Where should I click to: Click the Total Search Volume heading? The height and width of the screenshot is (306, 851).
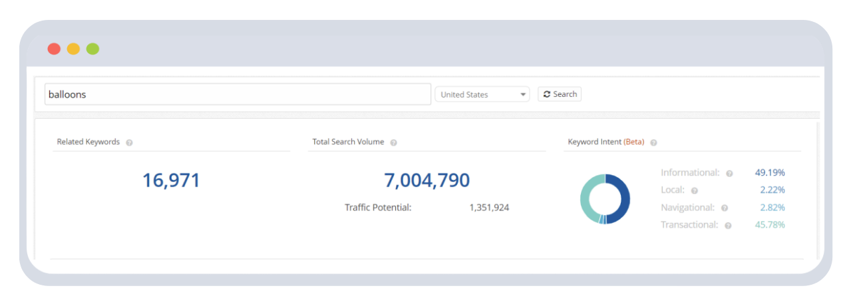click(x=348, y=141)
